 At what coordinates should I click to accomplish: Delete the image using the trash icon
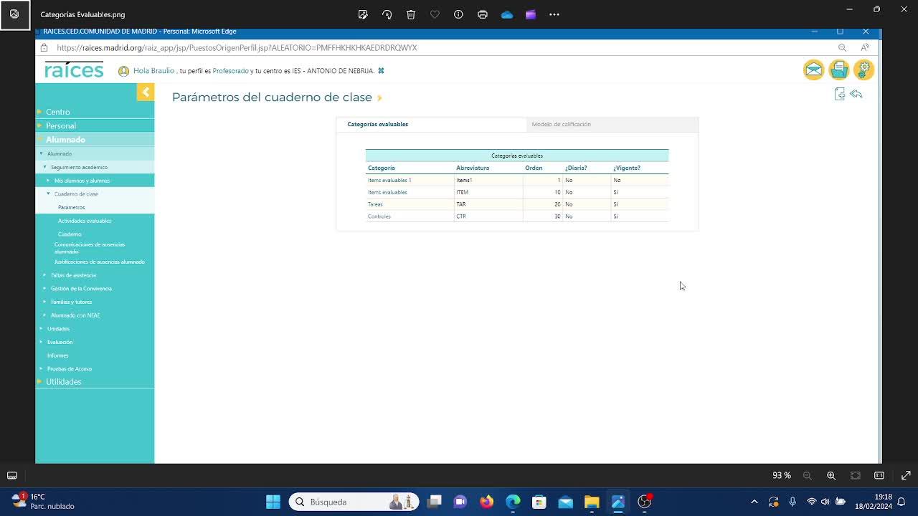(x=411, y=14)
